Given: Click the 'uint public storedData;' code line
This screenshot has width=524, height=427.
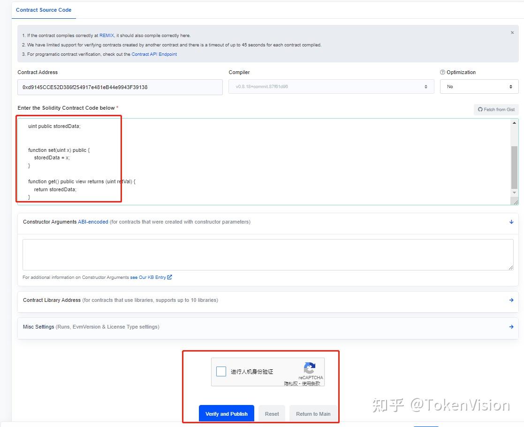Looking at the screenshot, I should click(x=54, y=126).
